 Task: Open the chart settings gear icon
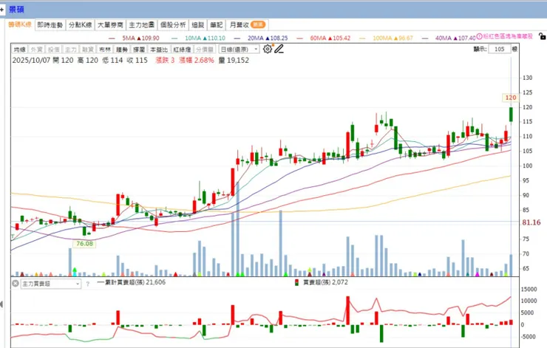[268, 49]
